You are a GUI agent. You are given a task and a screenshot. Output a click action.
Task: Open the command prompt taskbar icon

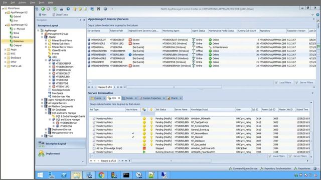(126, 175)
